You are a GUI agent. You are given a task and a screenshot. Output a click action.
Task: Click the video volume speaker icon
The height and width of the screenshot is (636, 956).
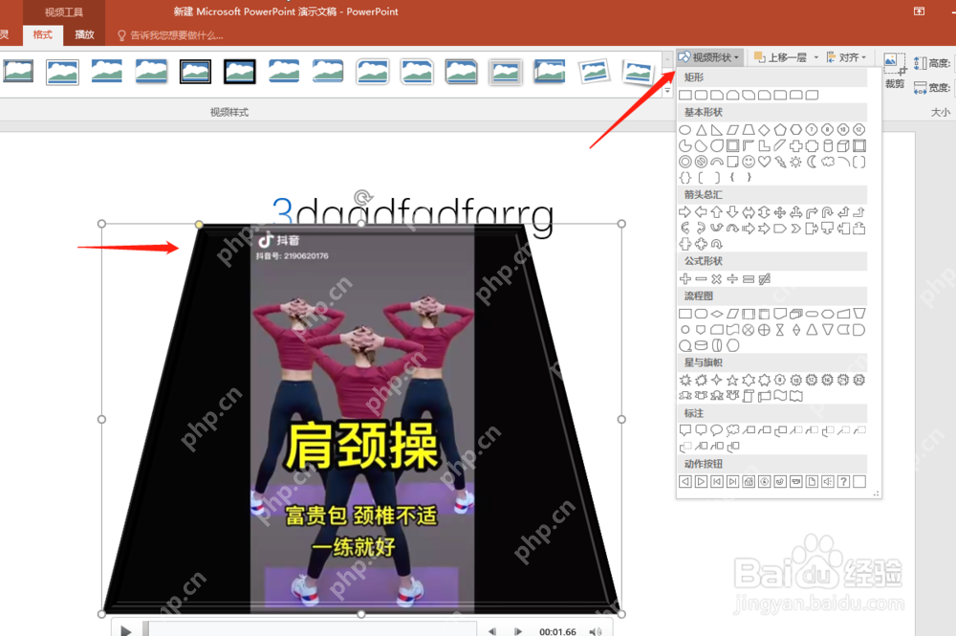pos(595,632)
